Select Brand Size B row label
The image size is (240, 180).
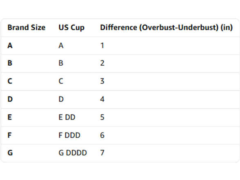point(10,63)
